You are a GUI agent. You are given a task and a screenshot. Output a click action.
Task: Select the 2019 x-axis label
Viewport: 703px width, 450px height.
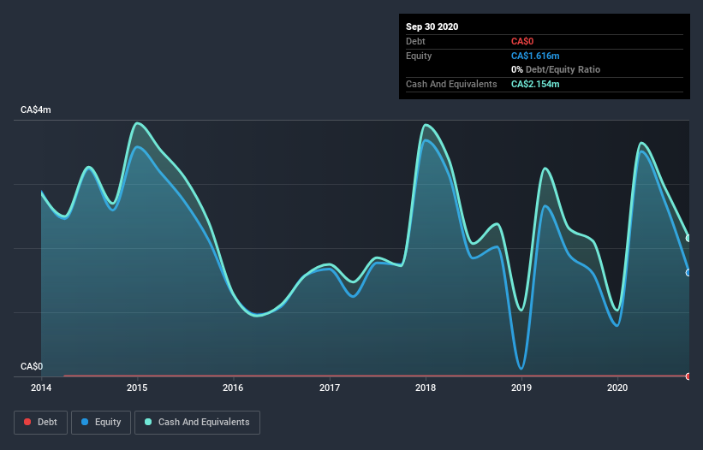tap(521, 388)
